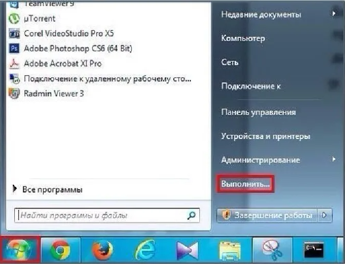The image size is (345, 264).
Task: Launch Google Chrome from the taskbar
Action: [x=60, y=250]
